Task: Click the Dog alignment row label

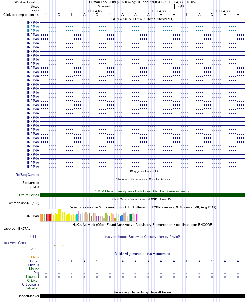Action: point(36,273)
